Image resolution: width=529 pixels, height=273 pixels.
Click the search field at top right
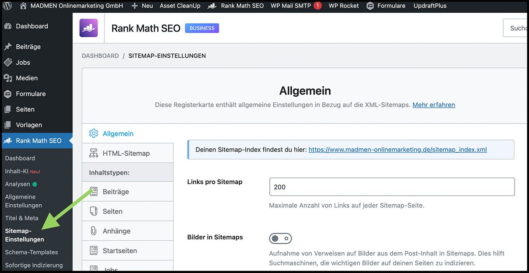[515, 28]
